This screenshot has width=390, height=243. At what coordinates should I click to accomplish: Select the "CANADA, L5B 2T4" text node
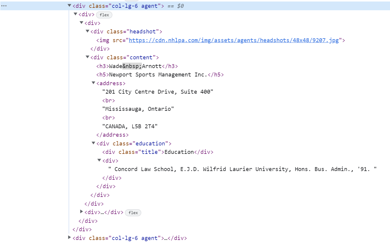click(130, 126)
